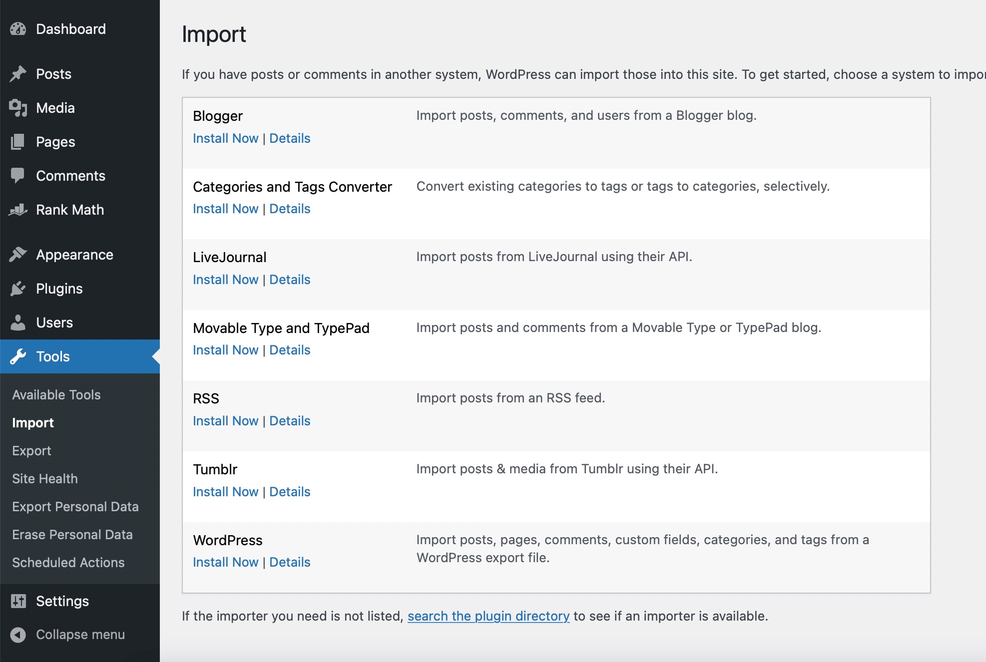The image size is (986, 662).
Task: Select the Tools menu label
Action: pos(53,356)
